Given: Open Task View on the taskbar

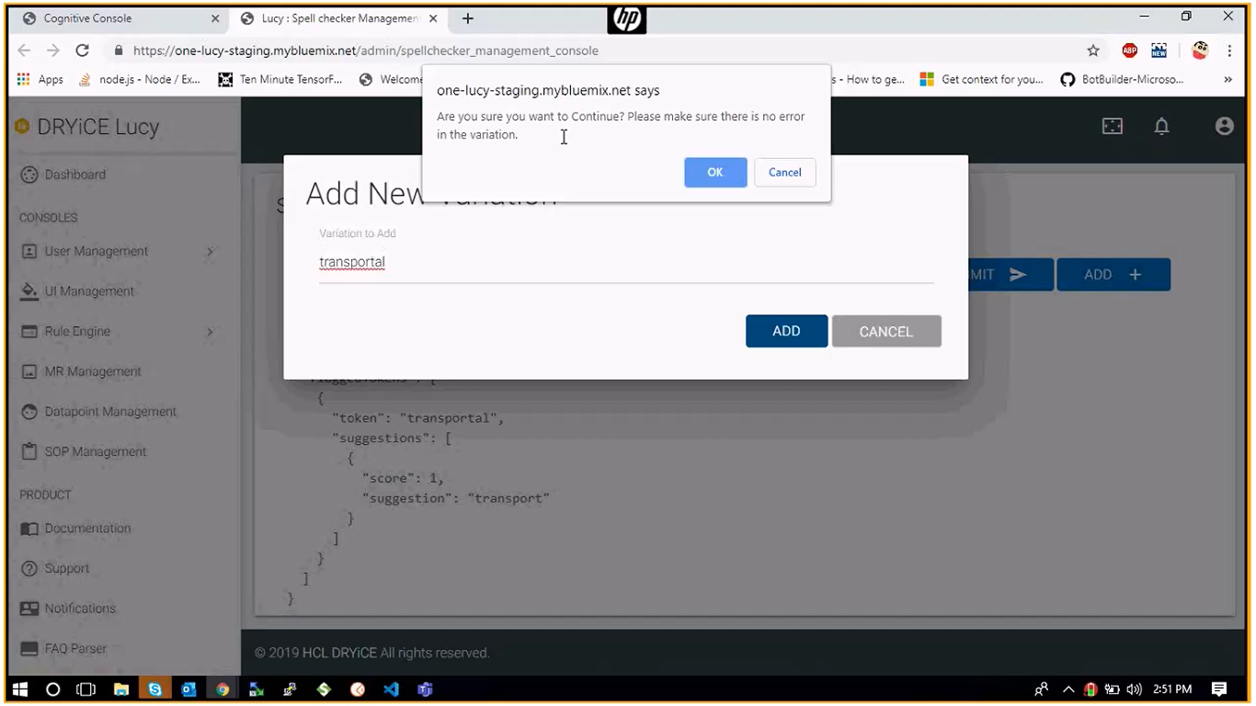Looking at the screenshot, I should coord(86,689).
